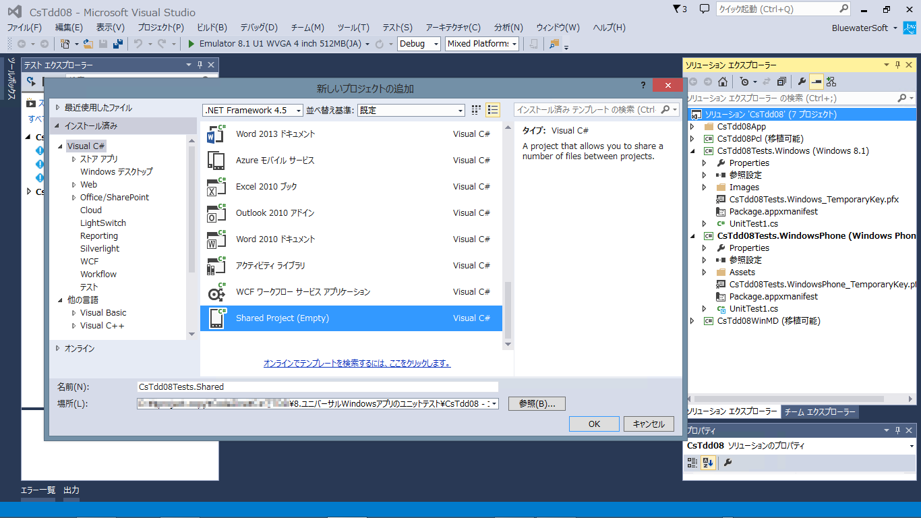Click the OK button in the dialog
The width and height of the screenshot is (921, 518).
click(594, 424)
